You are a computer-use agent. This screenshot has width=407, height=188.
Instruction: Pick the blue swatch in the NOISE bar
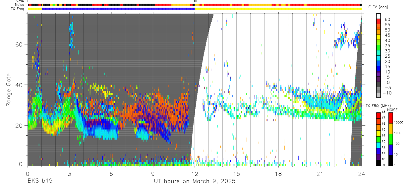point(390,150)
